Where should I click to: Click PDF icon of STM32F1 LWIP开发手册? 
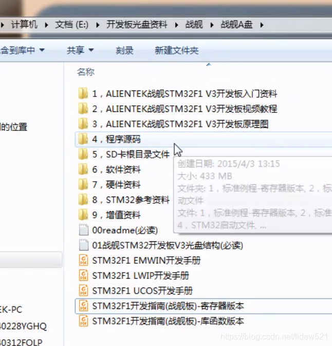[x=84, y=275]
